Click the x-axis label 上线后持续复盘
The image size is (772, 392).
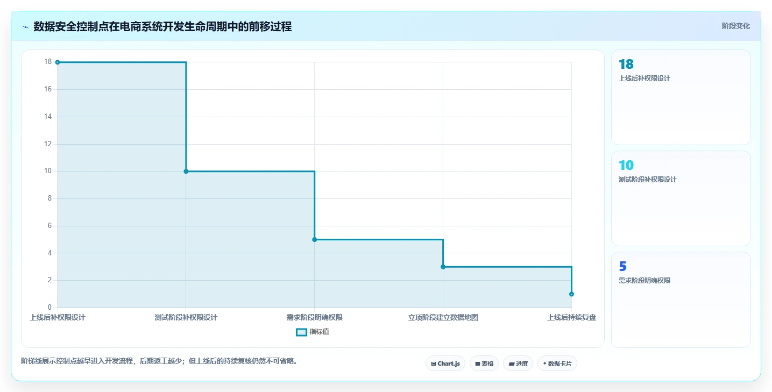point(571,317)
